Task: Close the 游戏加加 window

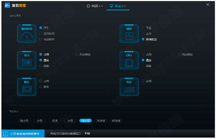Action: [x=208, y=5]
